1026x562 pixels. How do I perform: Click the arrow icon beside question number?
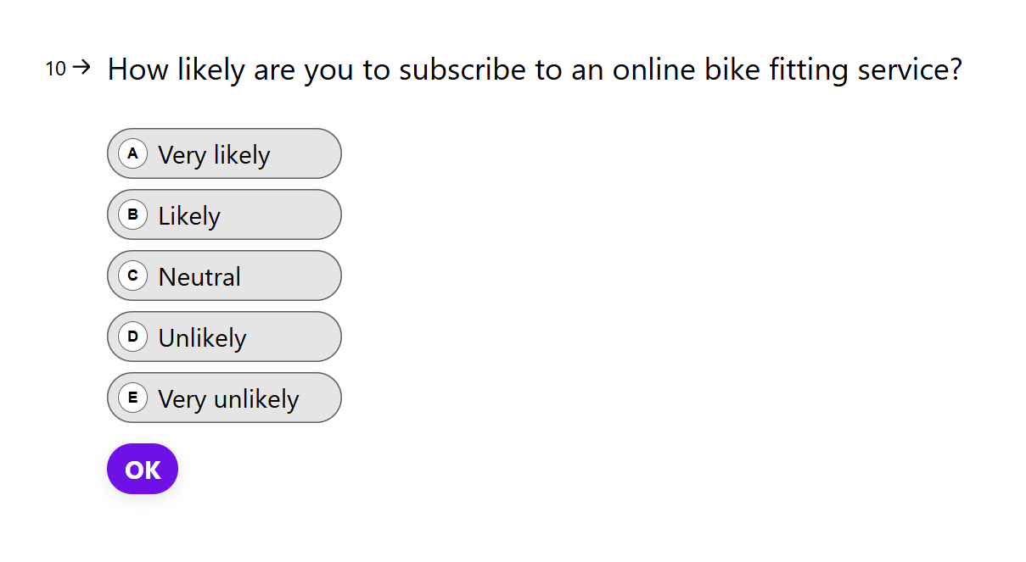point(81,68)
